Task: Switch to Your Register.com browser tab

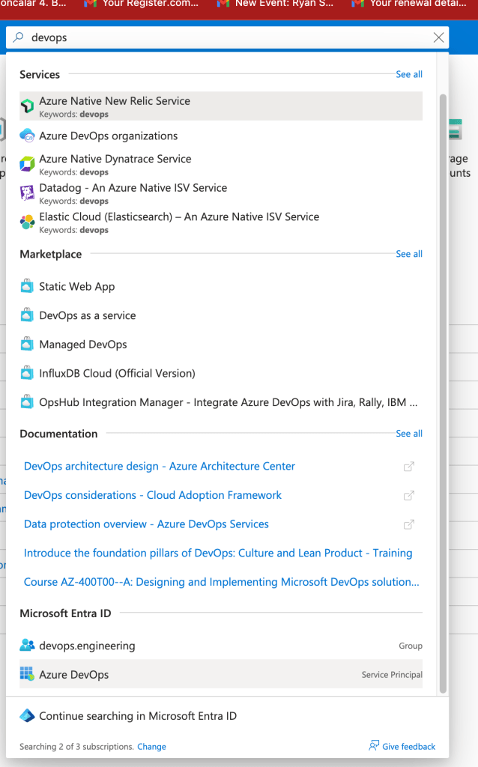Action: pos(142,4)
